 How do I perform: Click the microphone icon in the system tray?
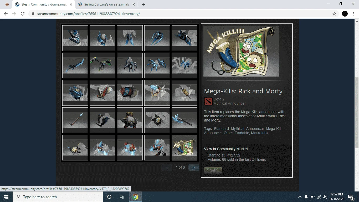[306, 197]
